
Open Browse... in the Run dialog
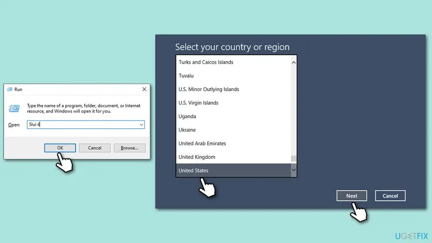[x=129, y=148]
